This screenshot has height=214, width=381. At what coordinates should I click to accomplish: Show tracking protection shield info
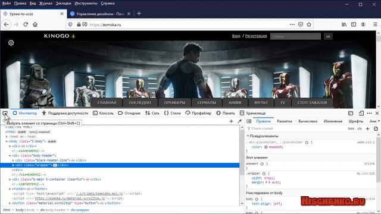coord(70,24)
